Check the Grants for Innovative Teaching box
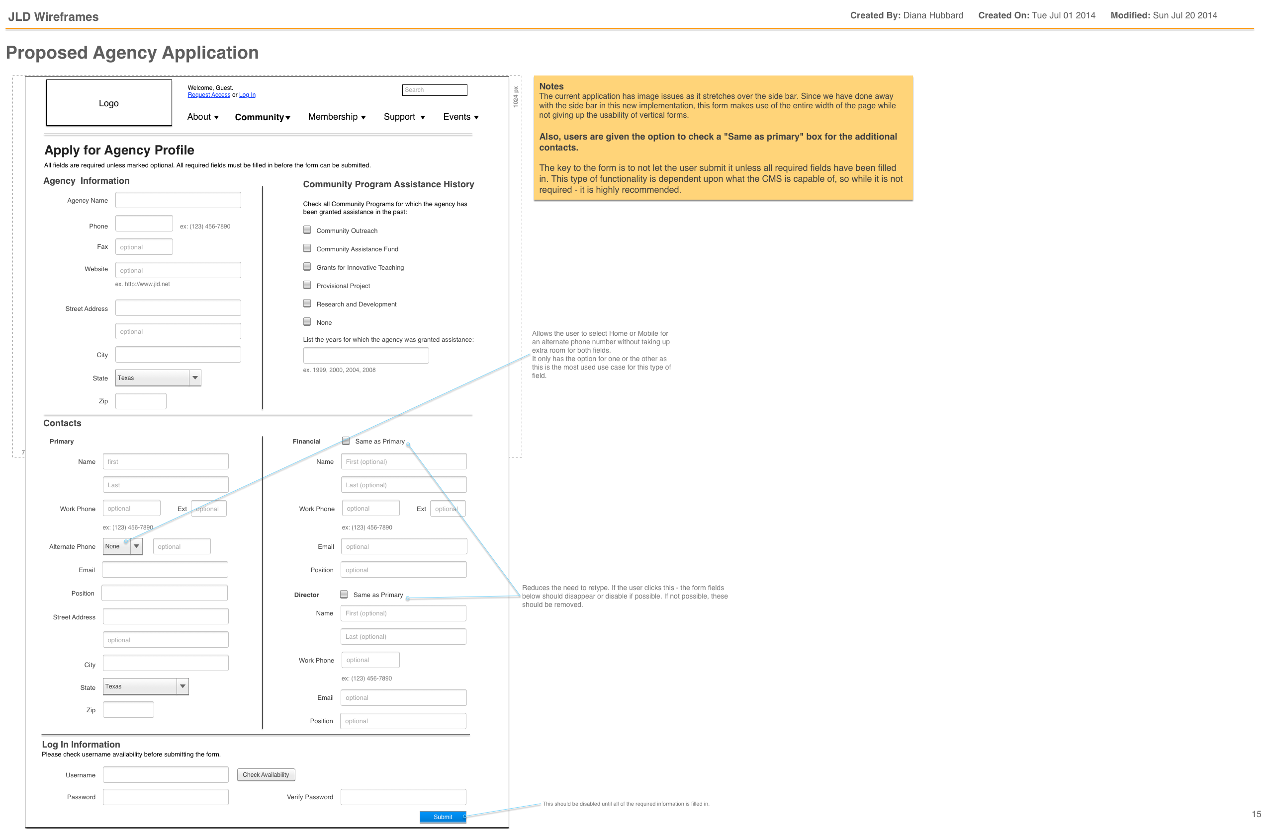The height and width of the screenshot is (829, 1271). 307,267
